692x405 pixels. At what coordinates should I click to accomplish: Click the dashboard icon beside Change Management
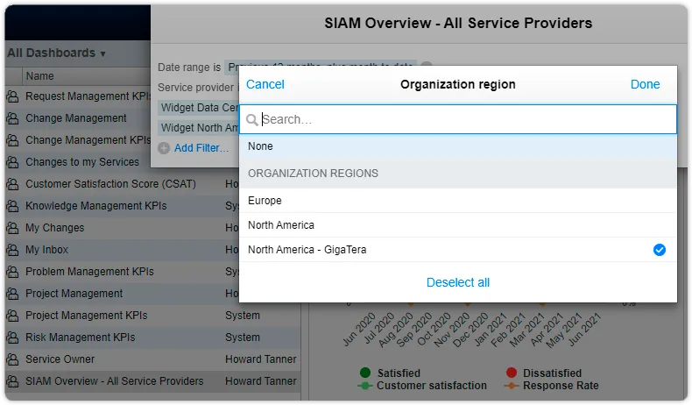point(13,118)
